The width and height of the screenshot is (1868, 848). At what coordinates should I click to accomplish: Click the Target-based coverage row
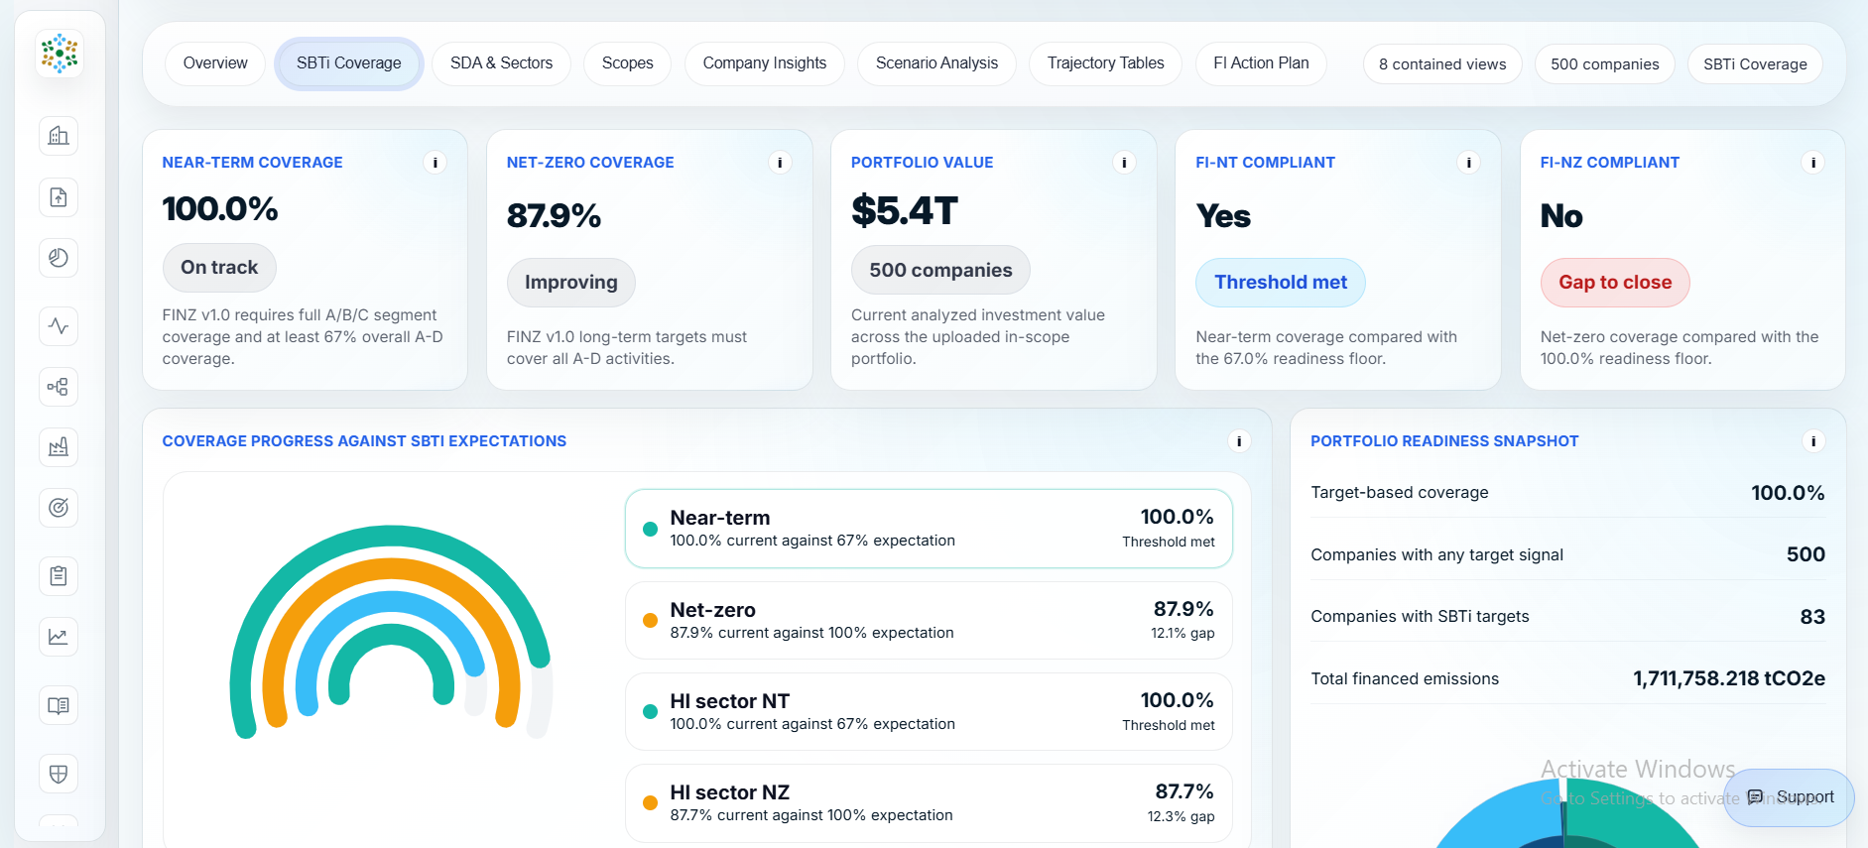1567,493
